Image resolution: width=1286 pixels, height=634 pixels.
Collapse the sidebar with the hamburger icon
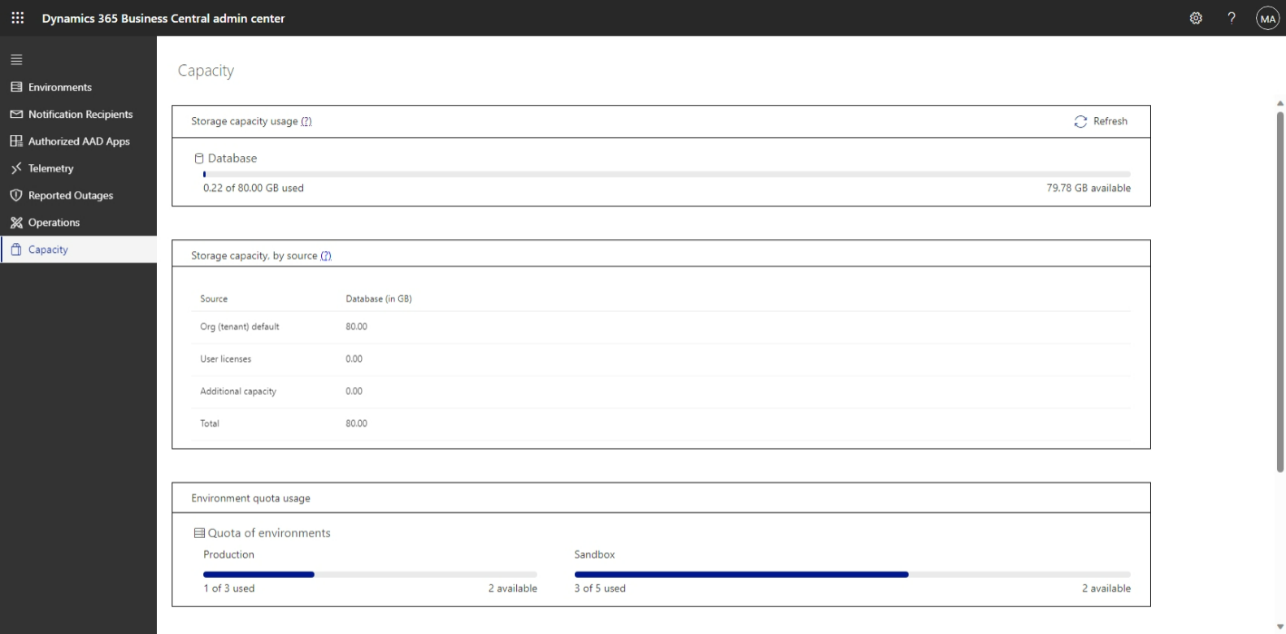pos(16,59)
